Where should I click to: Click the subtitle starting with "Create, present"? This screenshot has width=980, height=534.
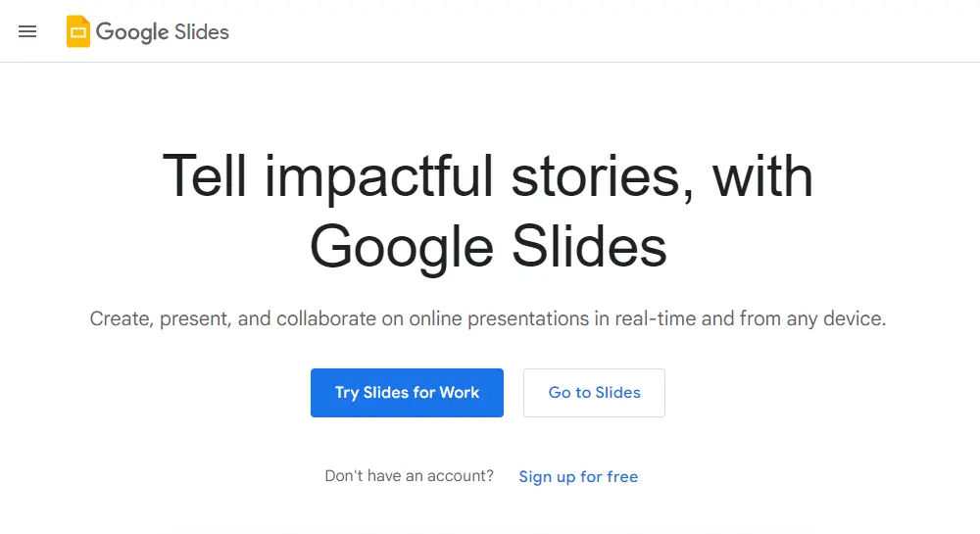point(488,318)
